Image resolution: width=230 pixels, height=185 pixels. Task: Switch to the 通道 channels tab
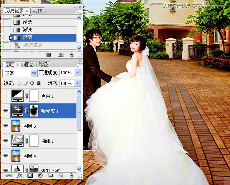coord(28,65)
